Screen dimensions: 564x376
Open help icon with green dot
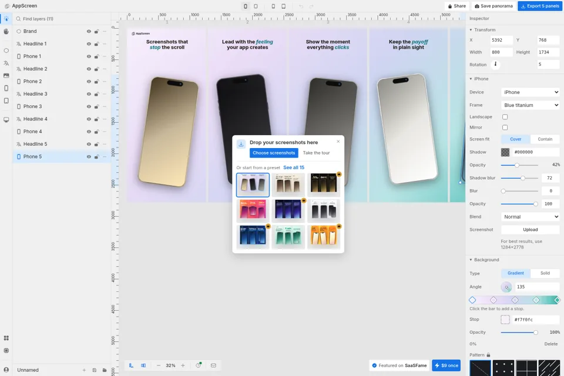tap(198, 365)
